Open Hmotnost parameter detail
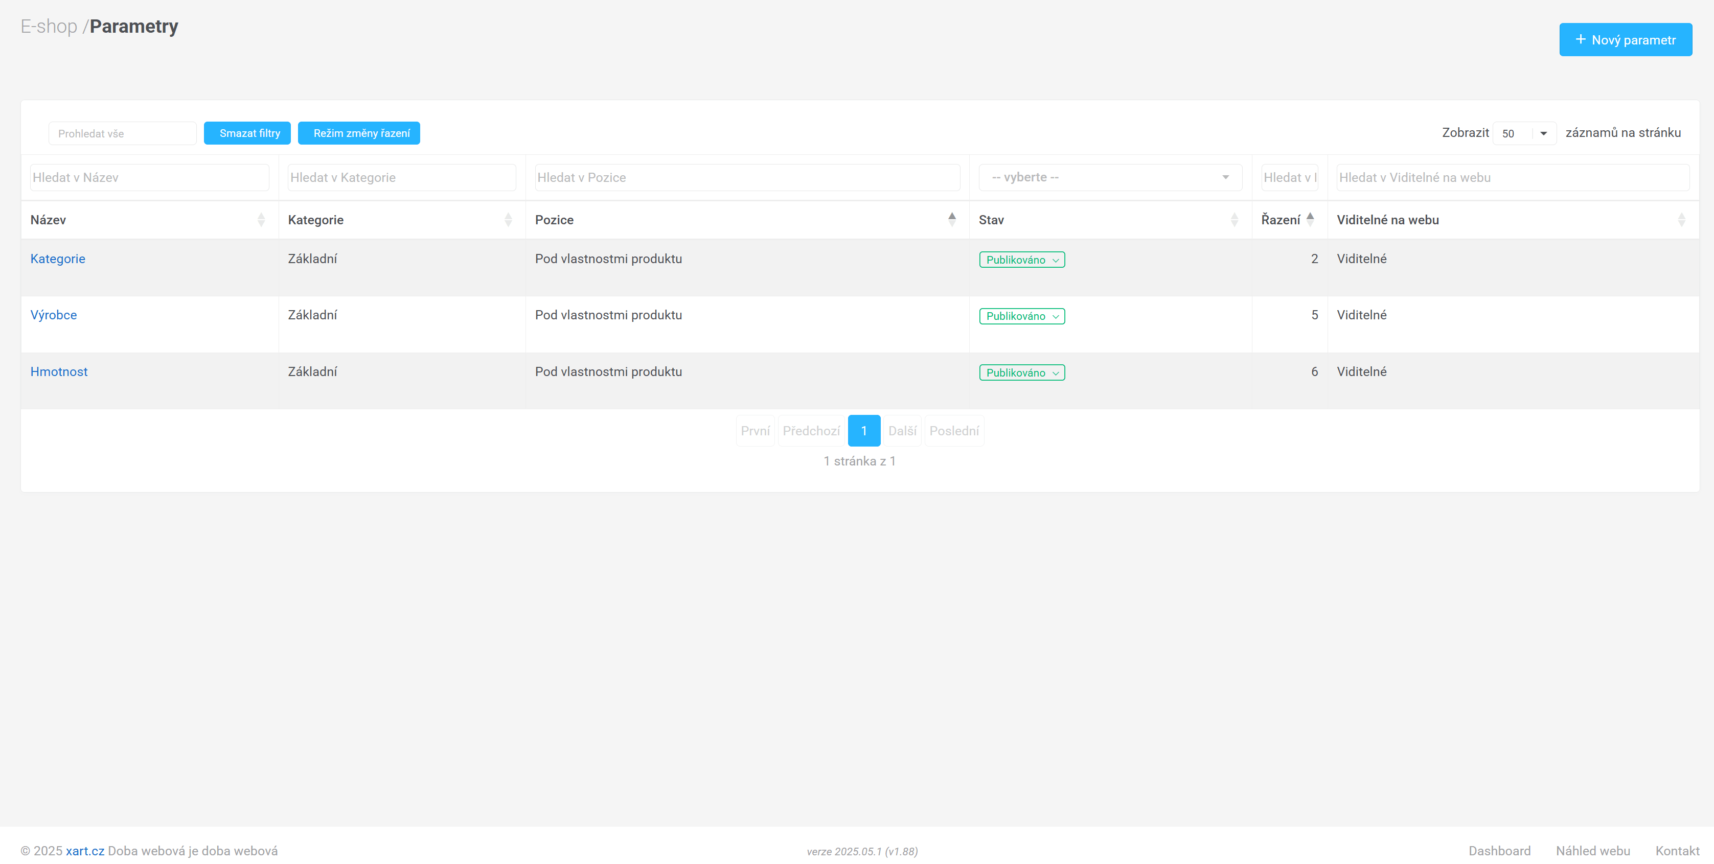 (59, 371)
